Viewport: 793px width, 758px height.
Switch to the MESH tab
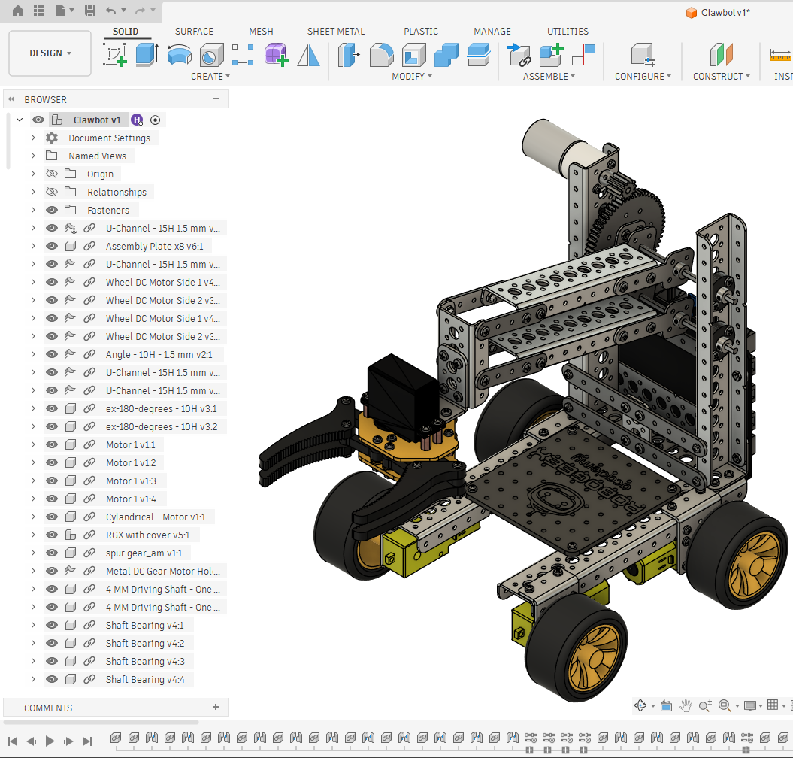pos(261,32)
